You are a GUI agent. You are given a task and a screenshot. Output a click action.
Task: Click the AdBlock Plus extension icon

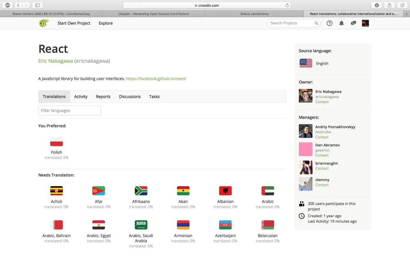(8, 5)
